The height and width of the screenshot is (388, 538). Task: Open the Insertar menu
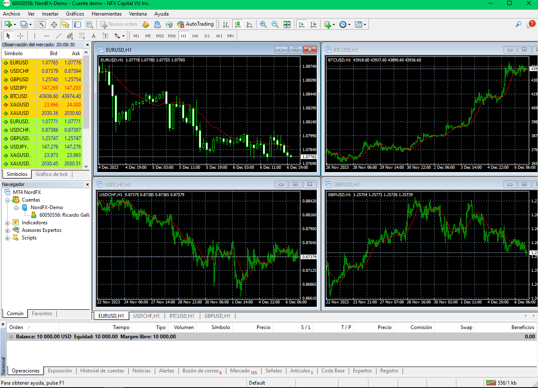pos(50,14)
